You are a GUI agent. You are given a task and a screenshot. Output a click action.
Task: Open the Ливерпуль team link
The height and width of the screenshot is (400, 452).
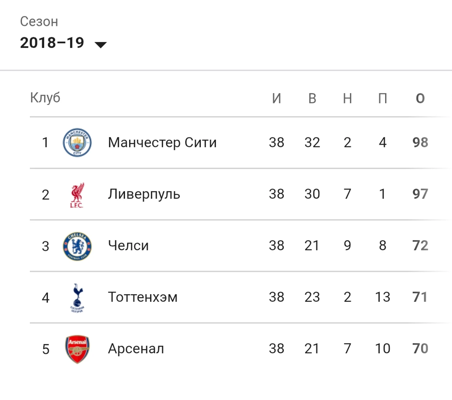[x=144, y=194]
